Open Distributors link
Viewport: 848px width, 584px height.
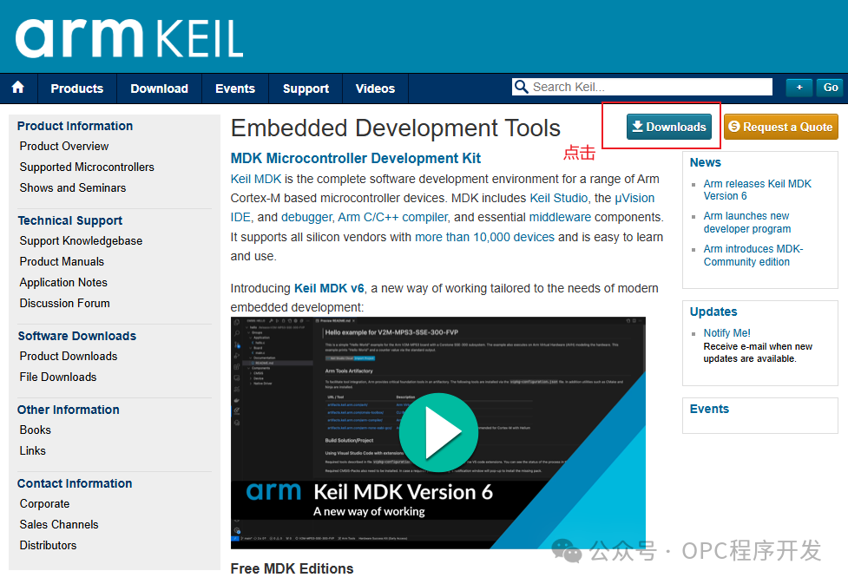(48, 545)
